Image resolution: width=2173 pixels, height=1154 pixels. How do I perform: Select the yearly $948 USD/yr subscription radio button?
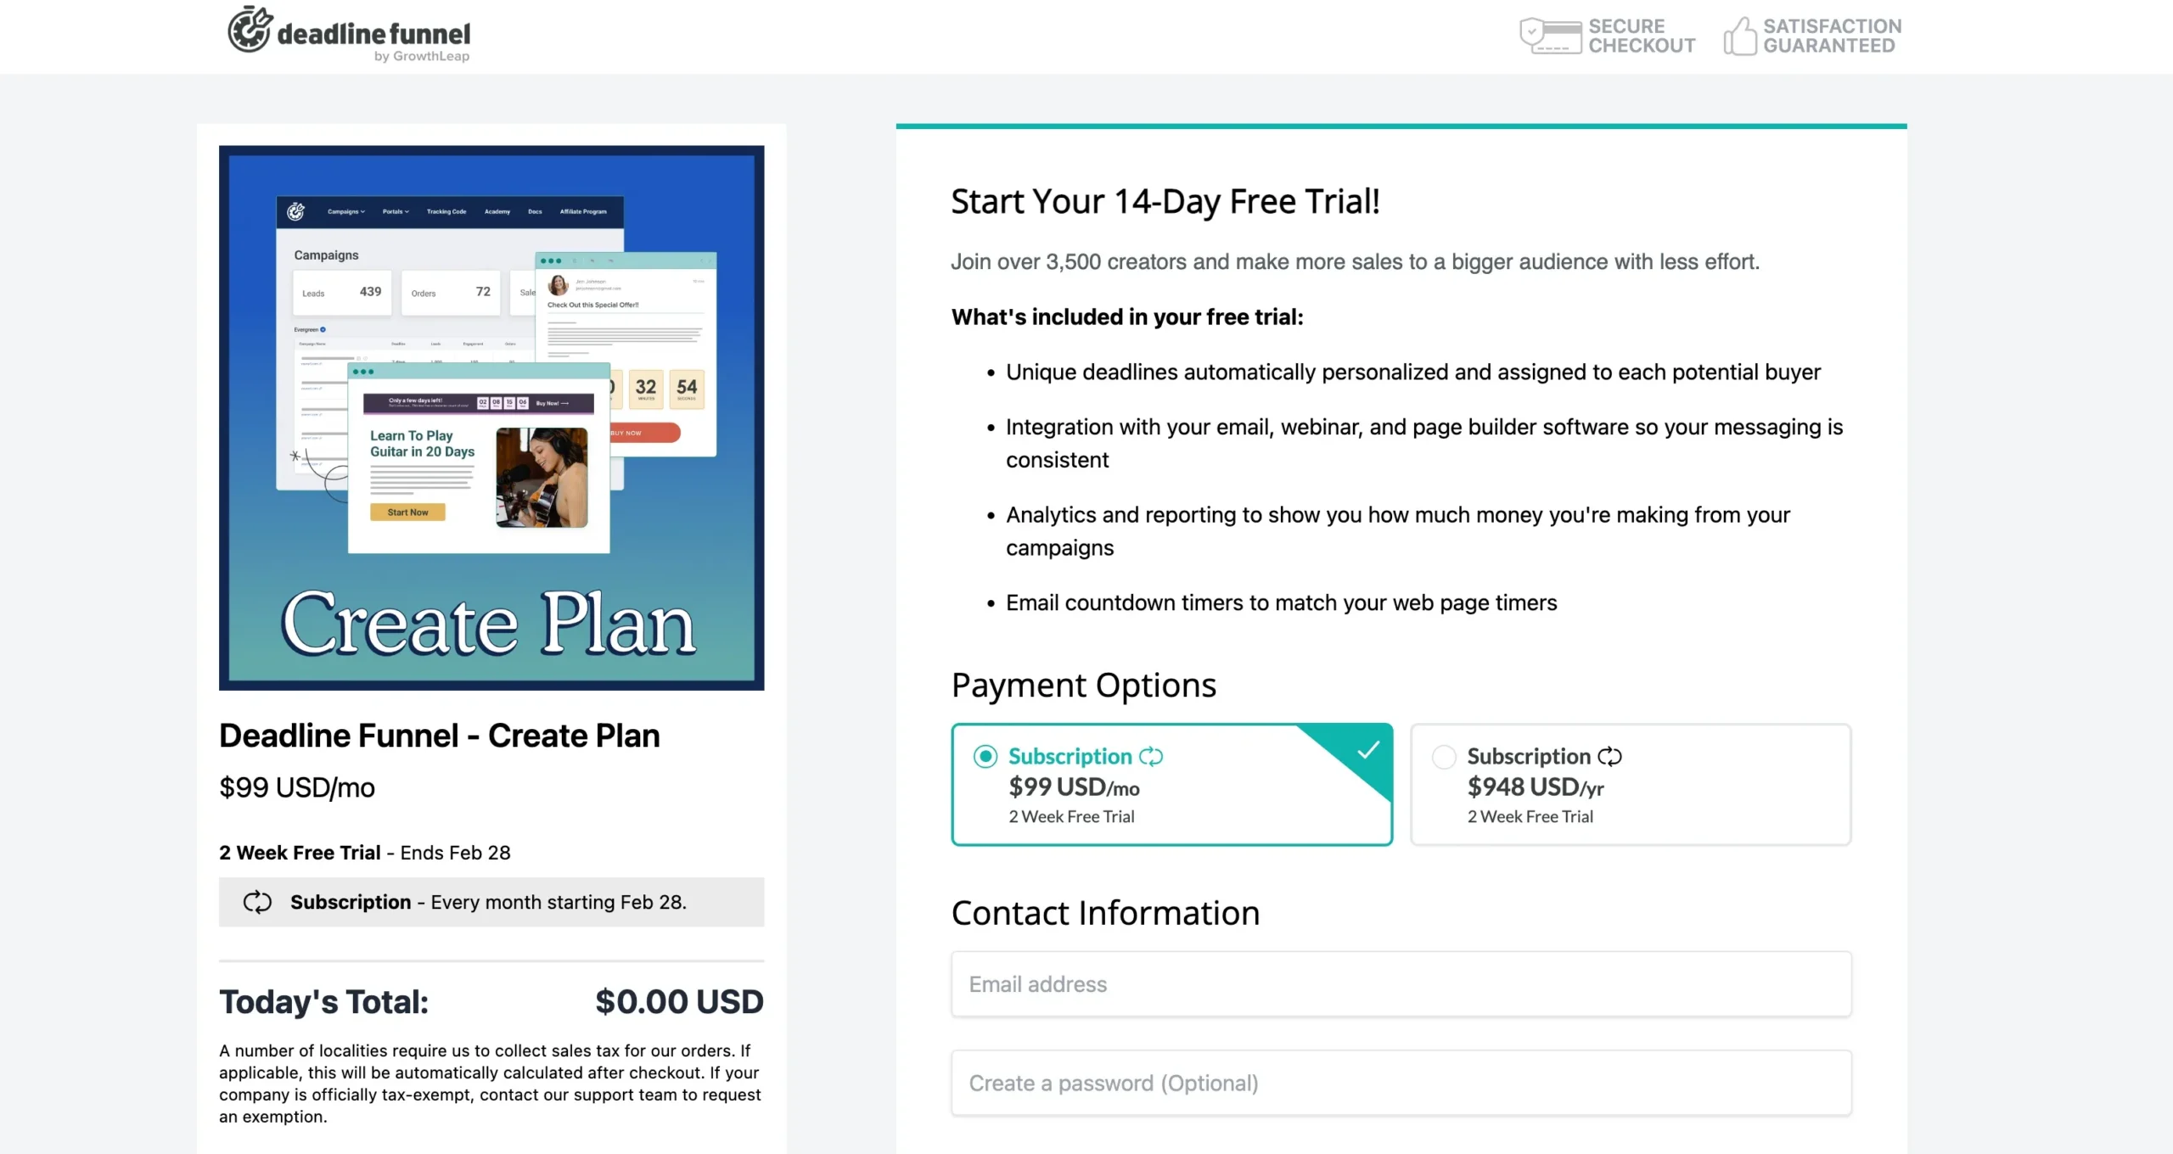tap(1443, 754)
